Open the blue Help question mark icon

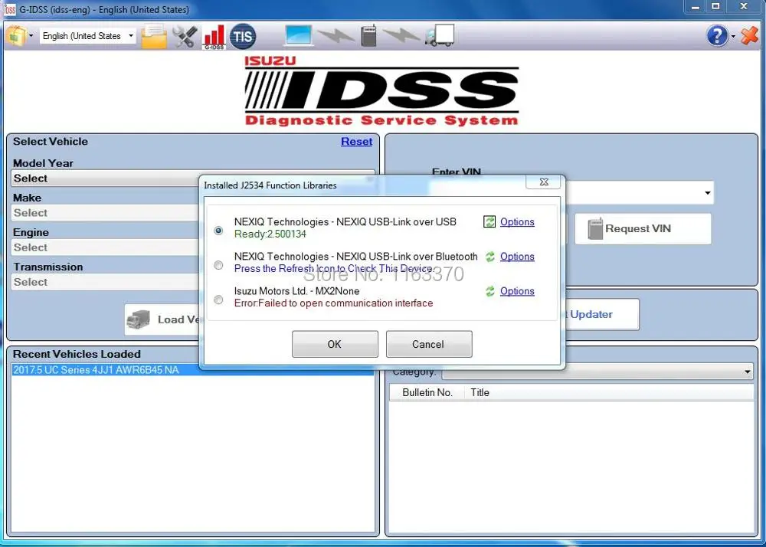pyautogui.click(x=717, y=36)
